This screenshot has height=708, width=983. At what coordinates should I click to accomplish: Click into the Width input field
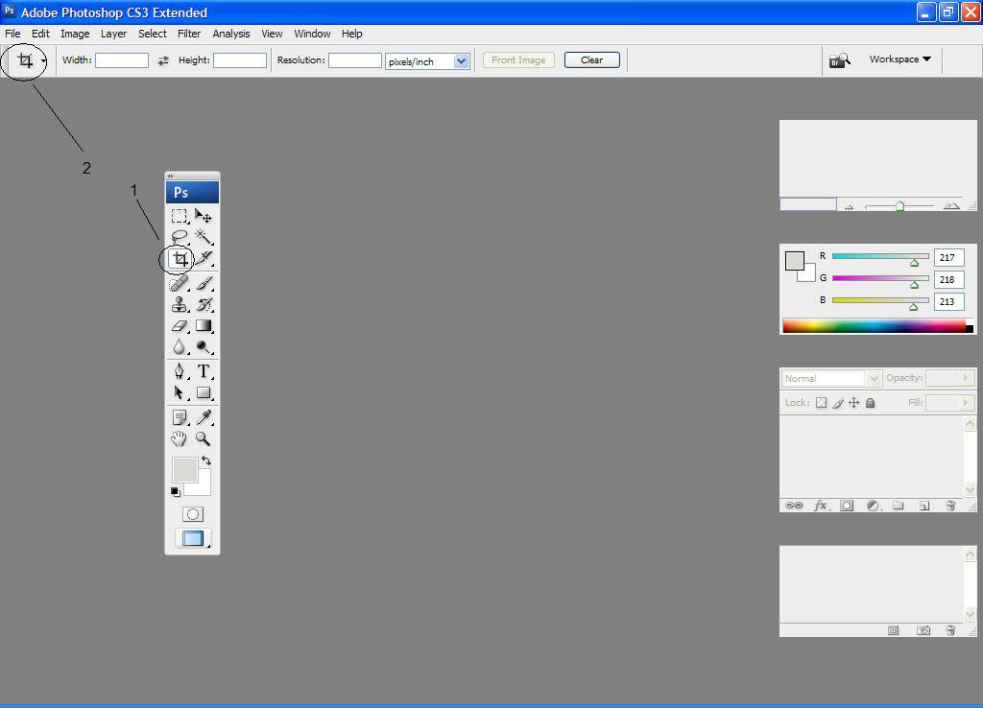pos(122,60)
